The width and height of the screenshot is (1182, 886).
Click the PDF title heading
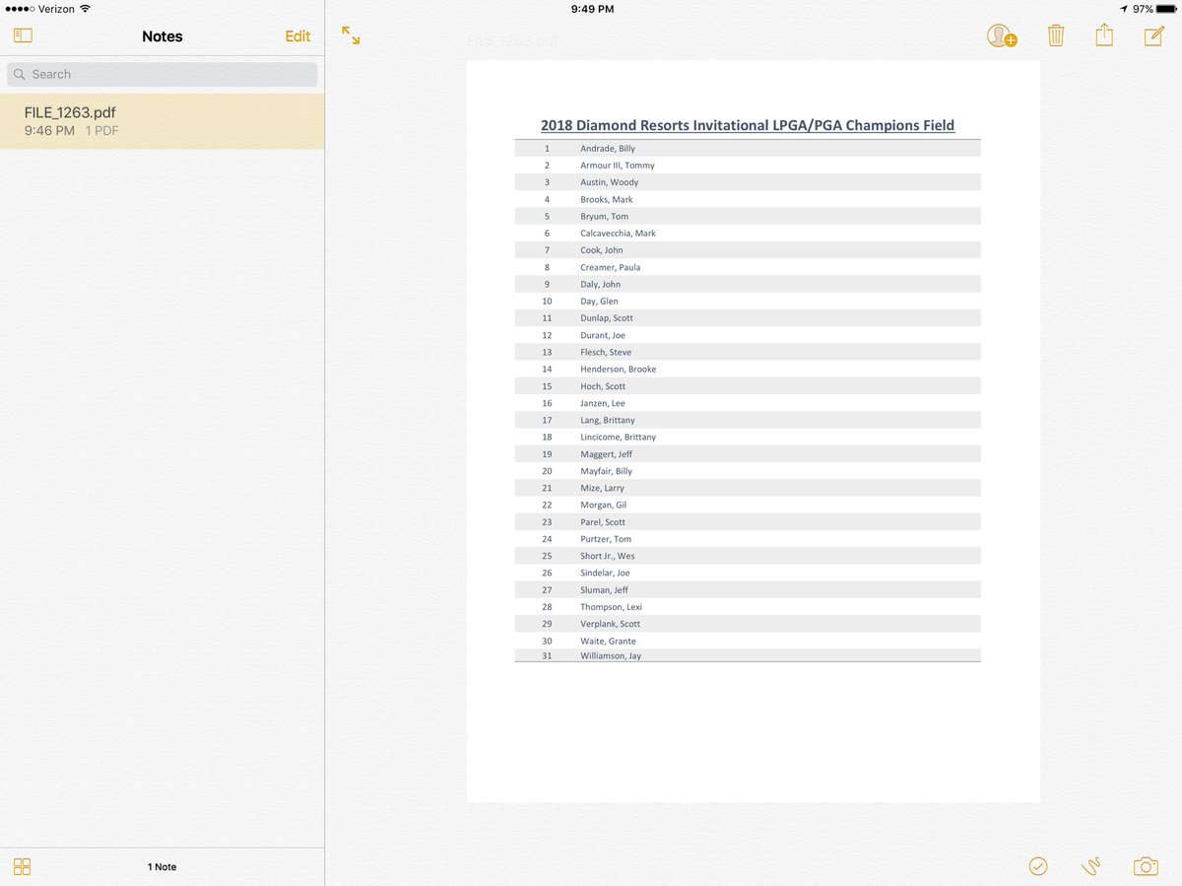pyautogui.click(x=748, y=125)
